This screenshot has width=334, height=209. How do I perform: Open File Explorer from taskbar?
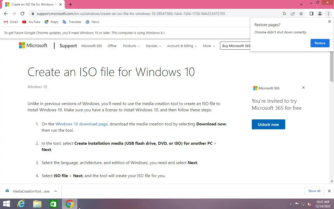click(37, 204)
